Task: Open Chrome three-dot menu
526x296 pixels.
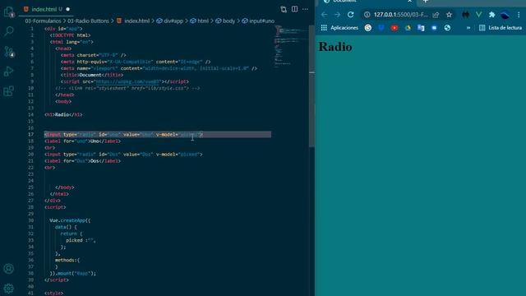Action: pos(519,15)
